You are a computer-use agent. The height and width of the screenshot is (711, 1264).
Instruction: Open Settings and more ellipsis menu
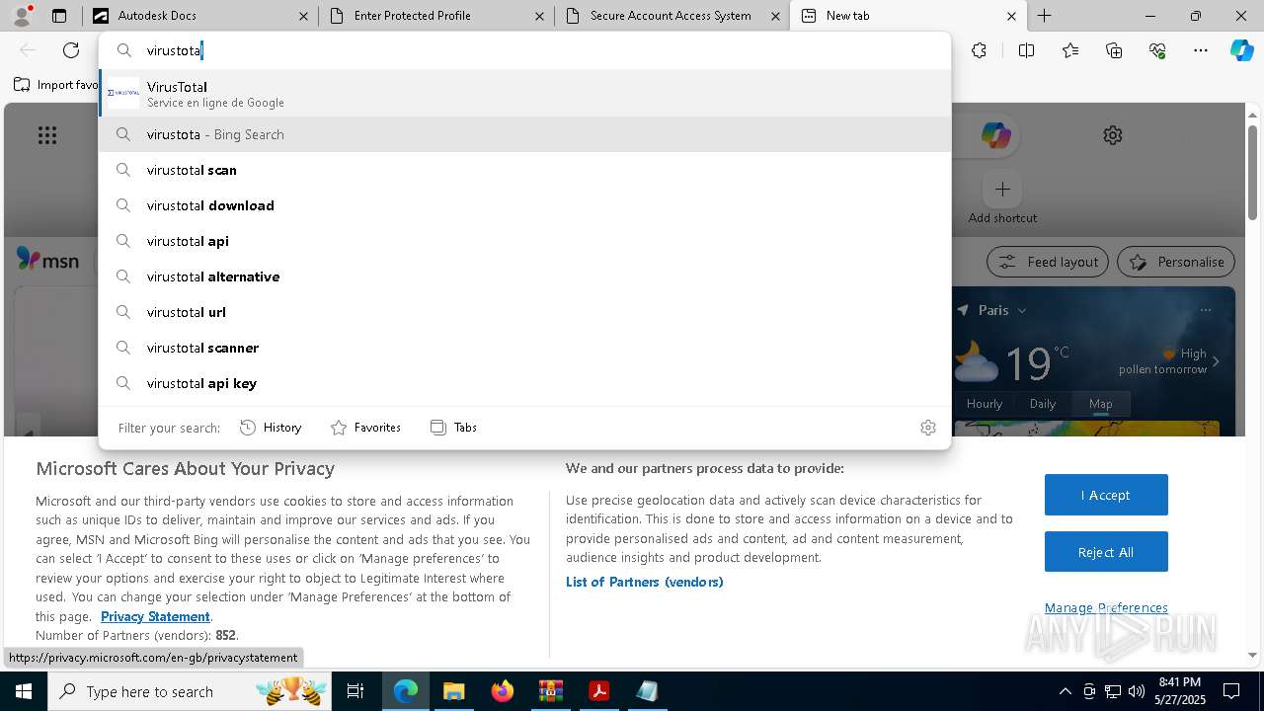point(1201,50)
